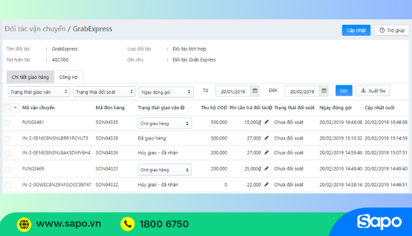
Task: Click the Đến date field 20/02/2019
Action: 302,91
